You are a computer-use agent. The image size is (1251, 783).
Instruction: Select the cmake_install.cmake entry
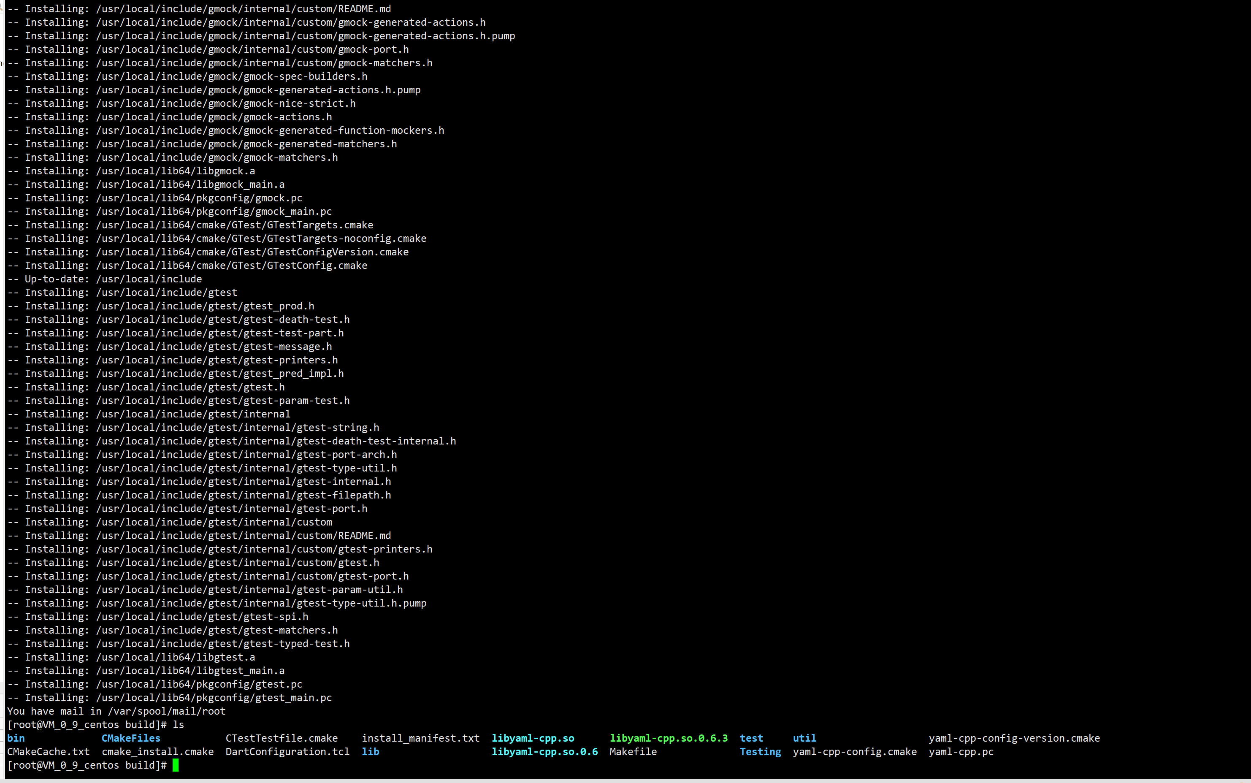(x=157, y=751)
